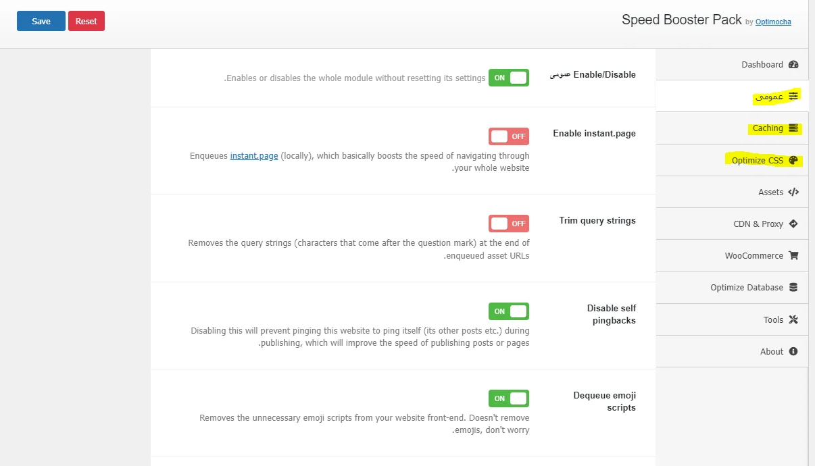Disable the self pingbacks toggle switch
Viewport: 815px width, 466px height.
click(508, 311)
